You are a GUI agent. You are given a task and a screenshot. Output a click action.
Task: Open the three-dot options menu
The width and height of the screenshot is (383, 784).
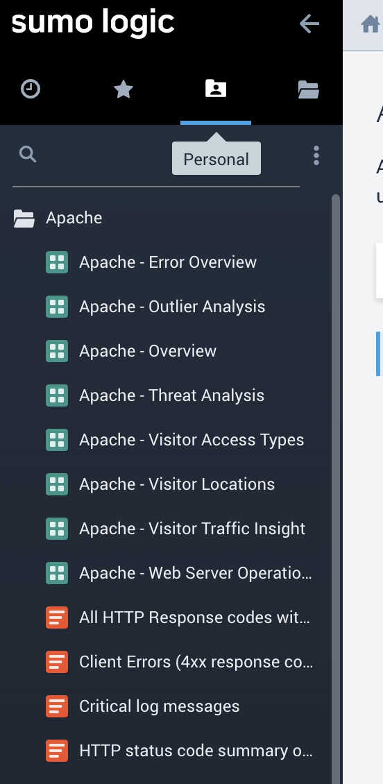pyautogui.click(x=316, y=155)
